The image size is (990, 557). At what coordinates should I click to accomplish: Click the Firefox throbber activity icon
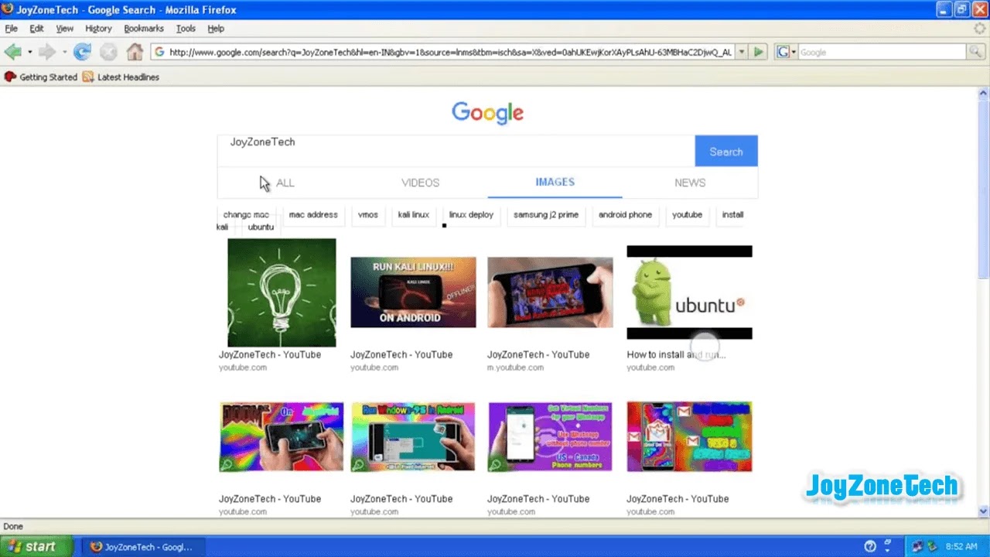pyautogui.click(x=980, y=29)
